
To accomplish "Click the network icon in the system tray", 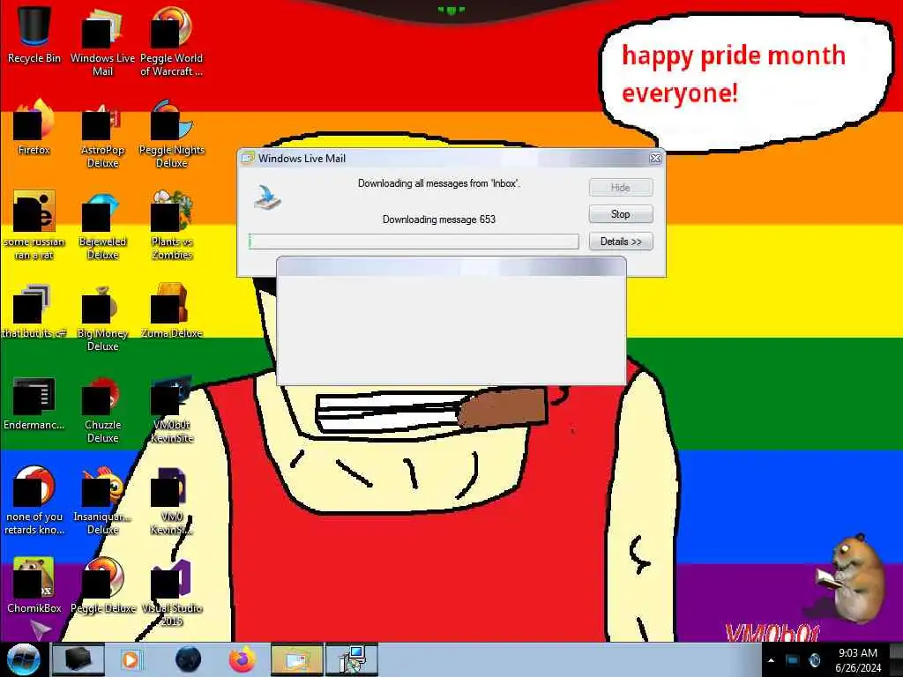I will pos(793,660).
